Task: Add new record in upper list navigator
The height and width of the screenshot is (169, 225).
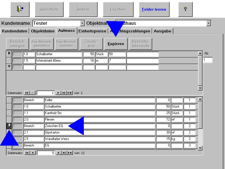Action: [69, 93]
